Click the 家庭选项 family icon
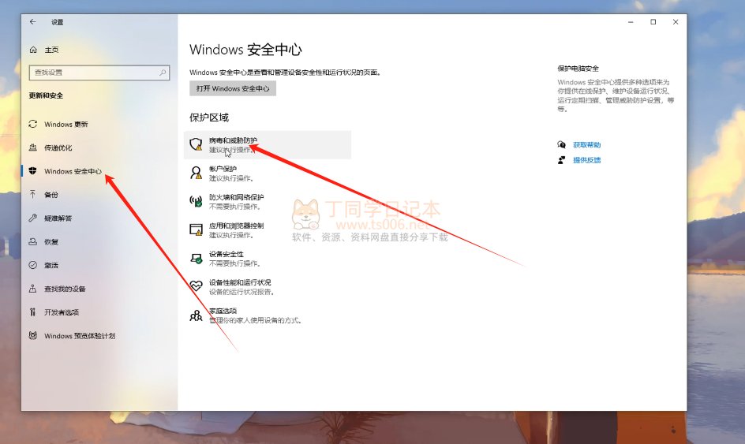745x444 pixels. [x=196, y=315]
